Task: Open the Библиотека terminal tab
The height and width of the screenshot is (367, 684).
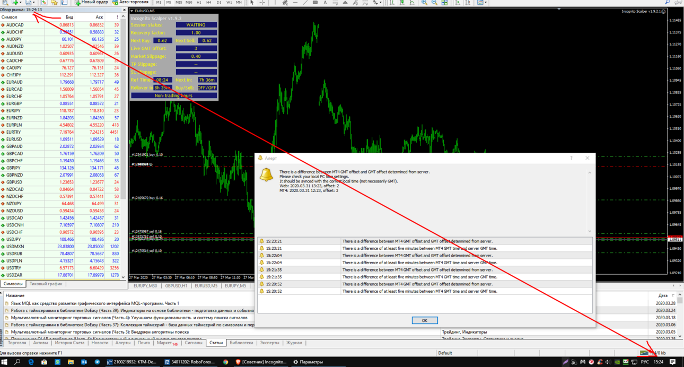Action: pyautogui.click(x=241, y=343)
